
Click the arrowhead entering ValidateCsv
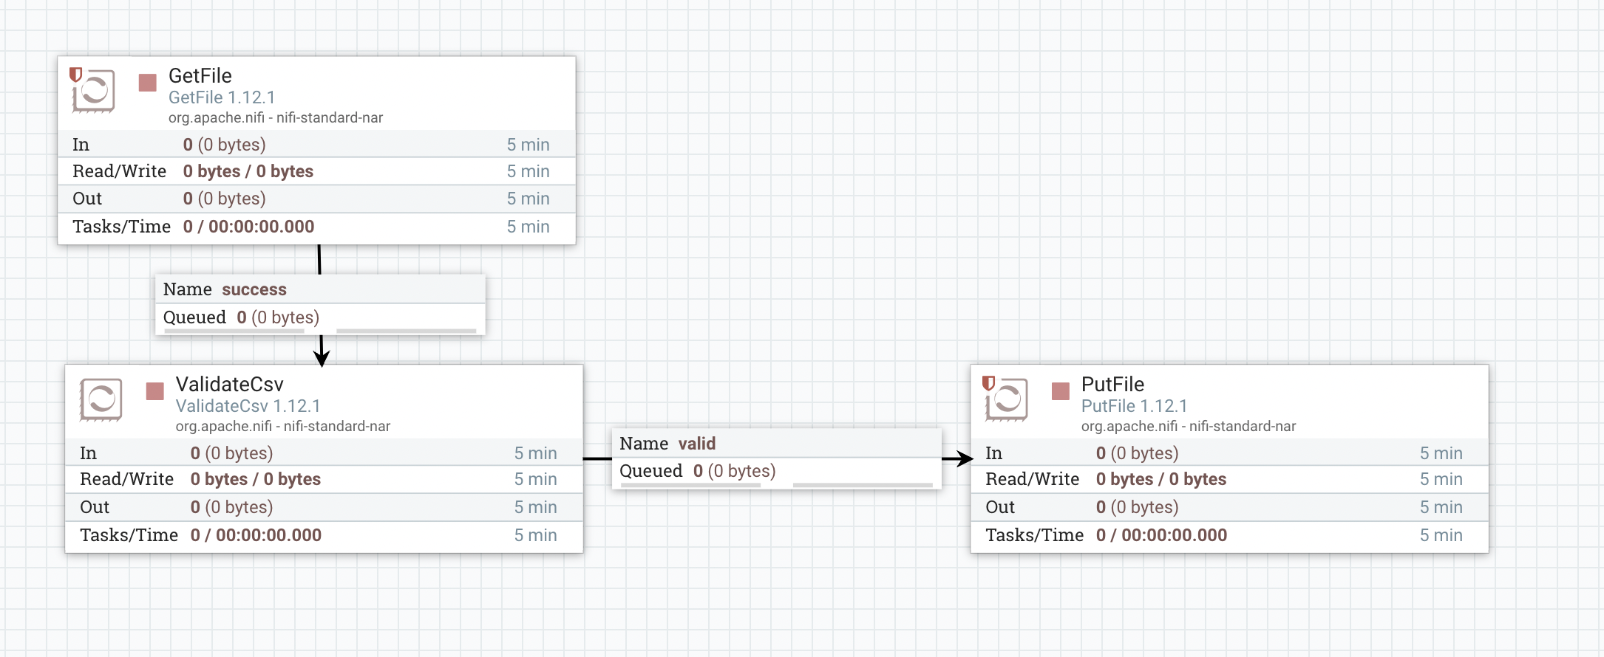pos(322,357)
